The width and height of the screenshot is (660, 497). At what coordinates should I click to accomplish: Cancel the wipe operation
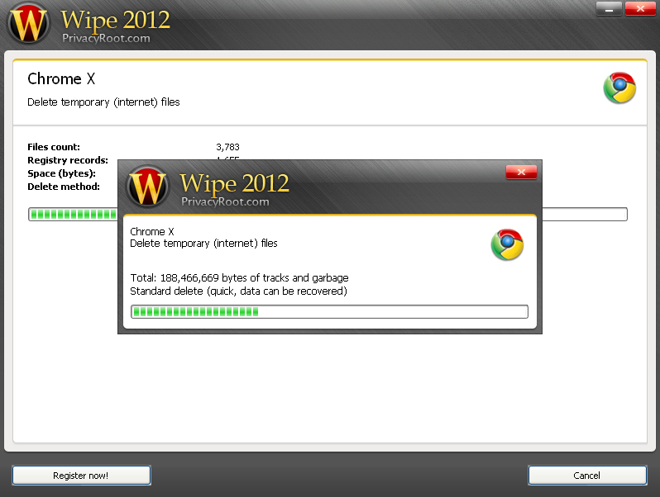tap(587, 476)
